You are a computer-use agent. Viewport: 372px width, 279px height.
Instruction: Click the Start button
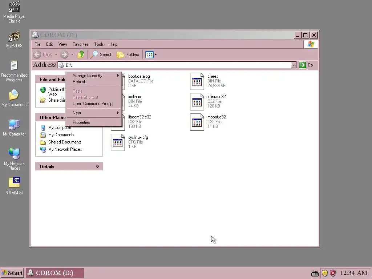(x=12, y=273)
